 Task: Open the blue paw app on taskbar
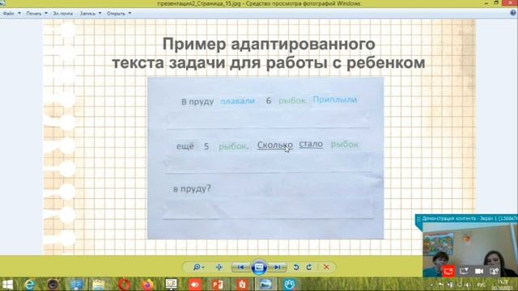pyautogui.click(x=290, y=285)
